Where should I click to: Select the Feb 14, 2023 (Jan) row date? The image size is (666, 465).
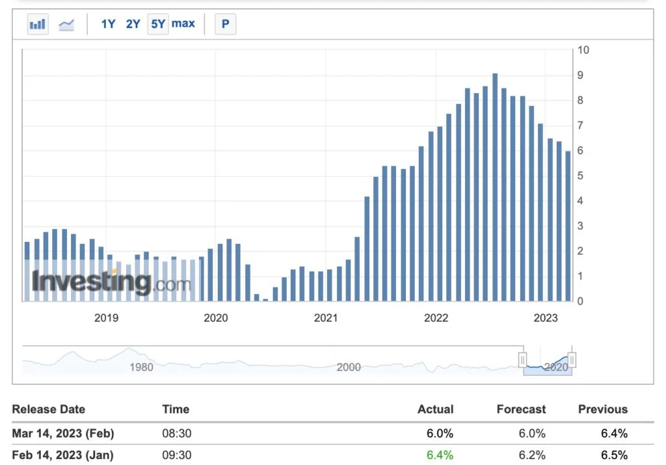point(62,455)
